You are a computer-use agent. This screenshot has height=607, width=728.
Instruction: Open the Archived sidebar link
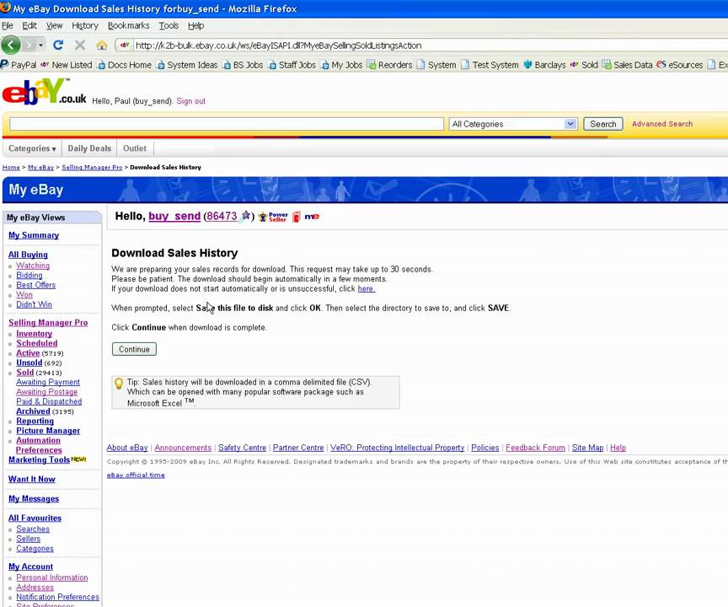[33, 411]
